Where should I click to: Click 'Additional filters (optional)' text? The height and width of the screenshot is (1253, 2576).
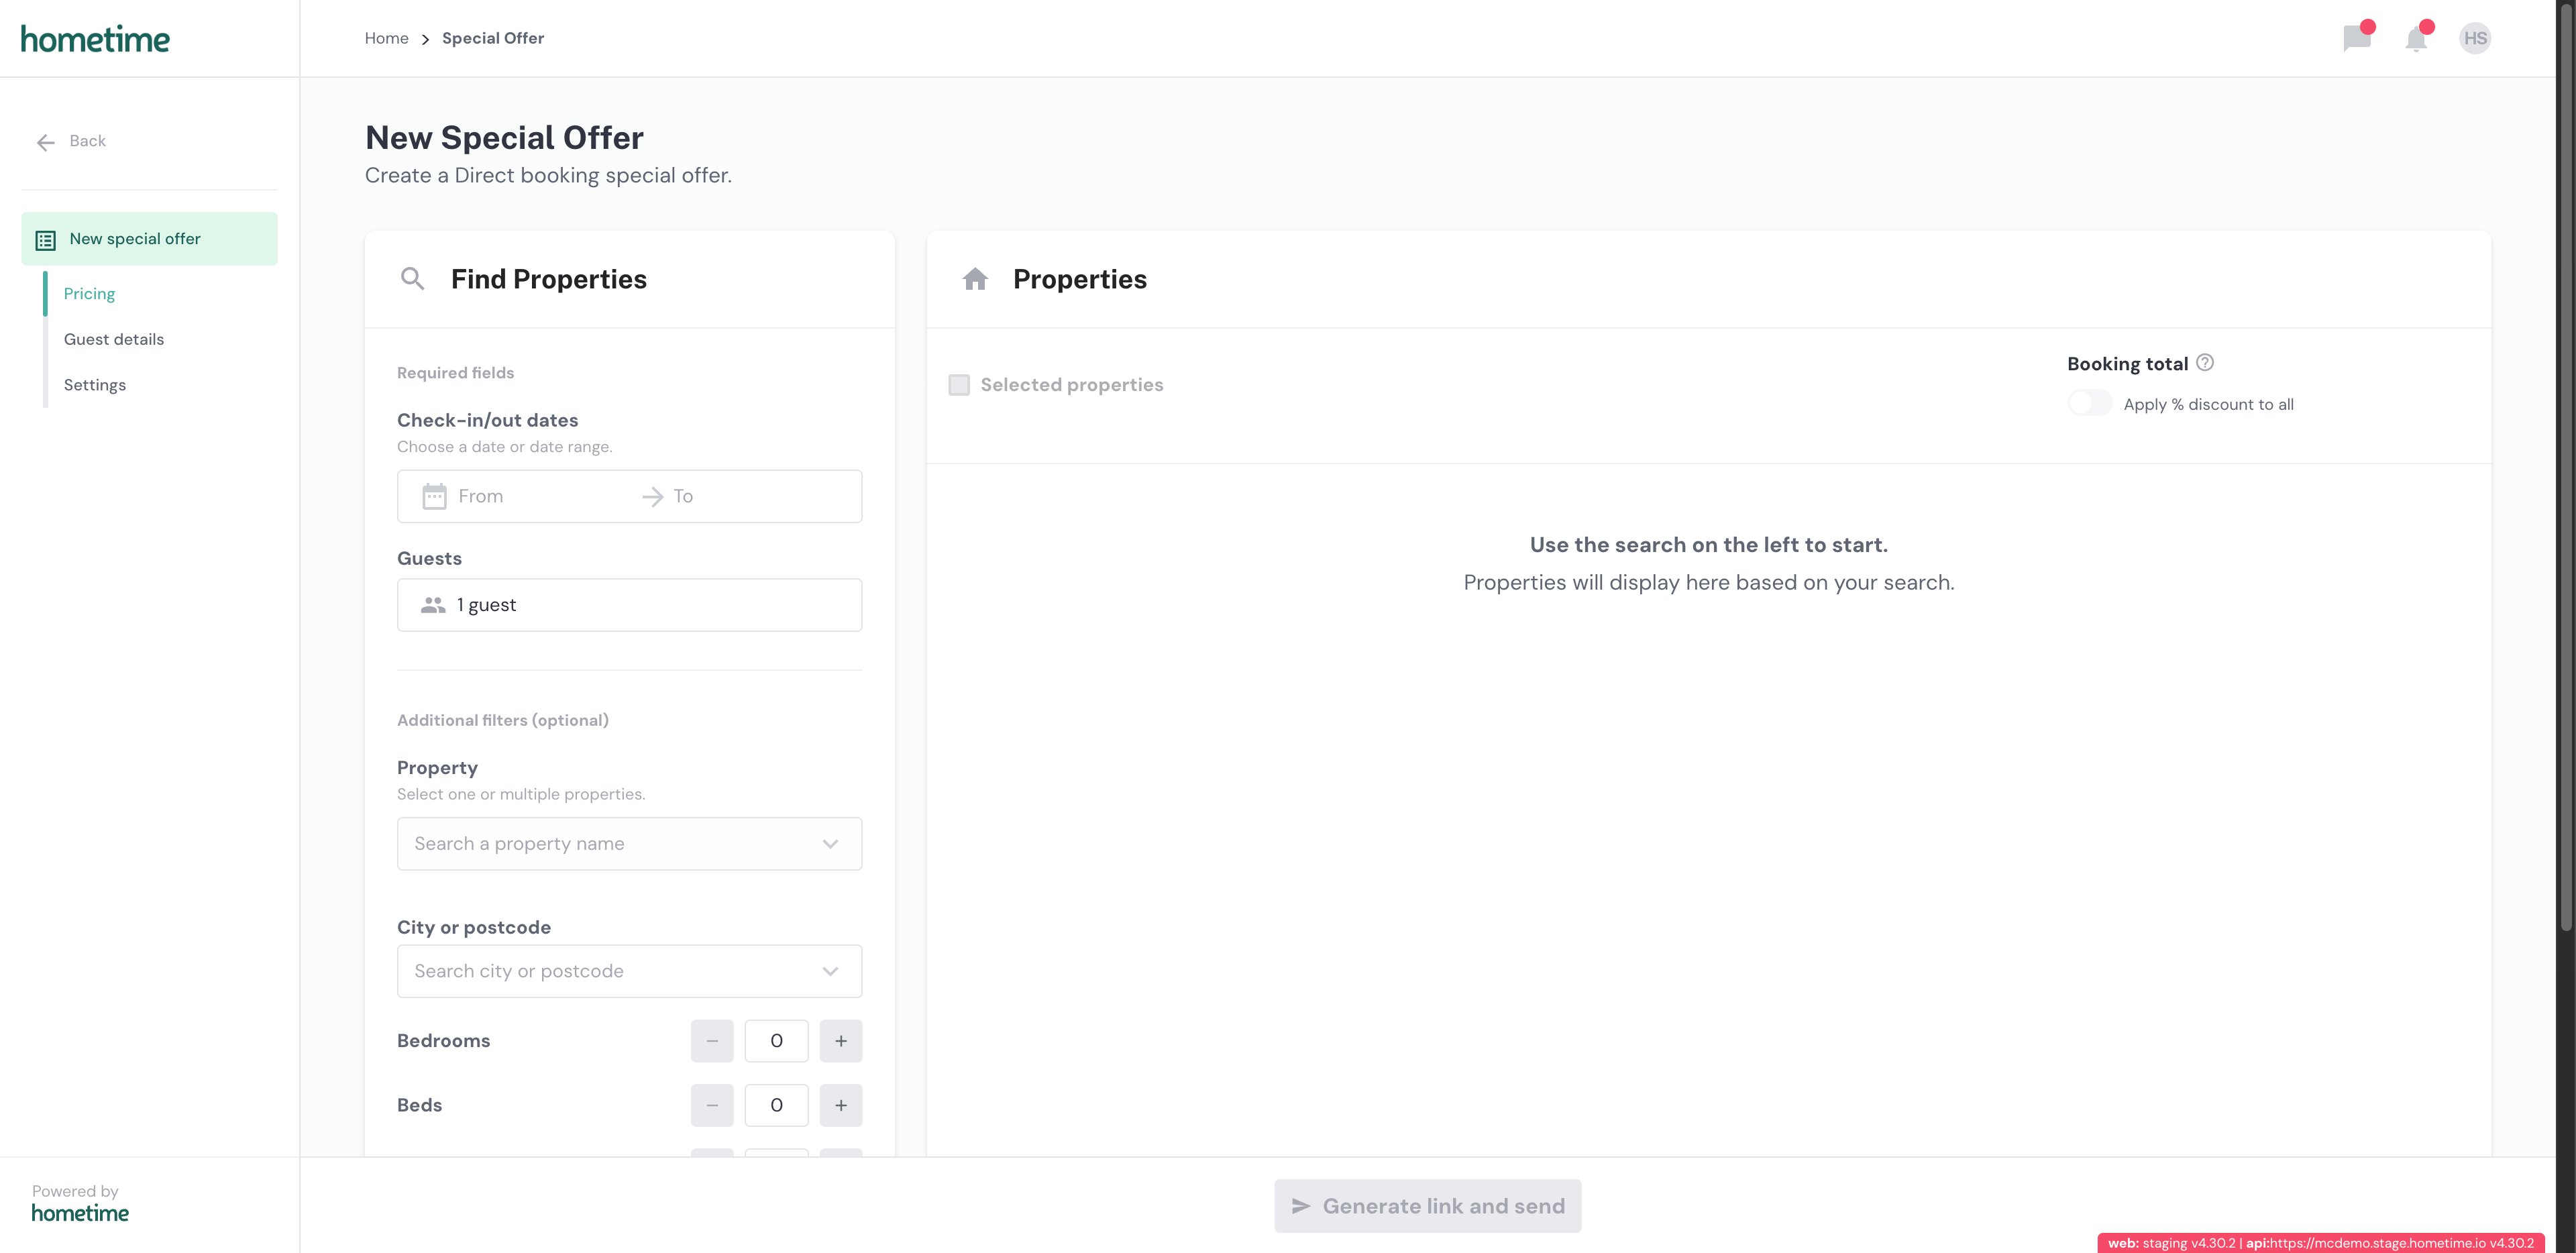[x=503, y=721]
